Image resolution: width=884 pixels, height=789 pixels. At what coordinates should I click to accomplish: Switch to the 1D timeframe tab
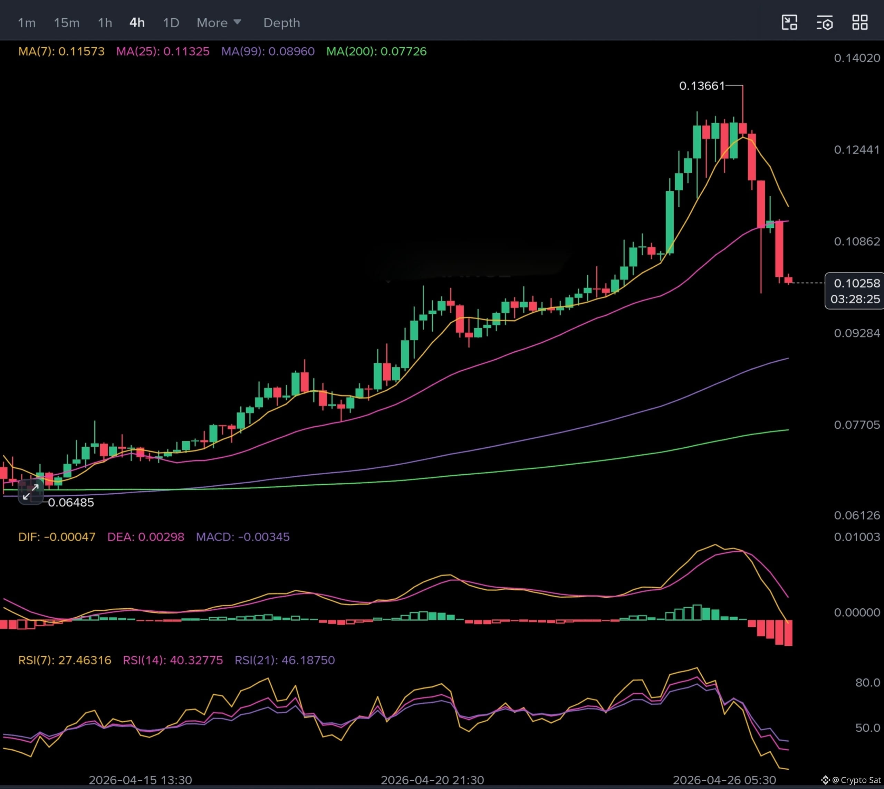pyautogui.click(x=171, y=22)
